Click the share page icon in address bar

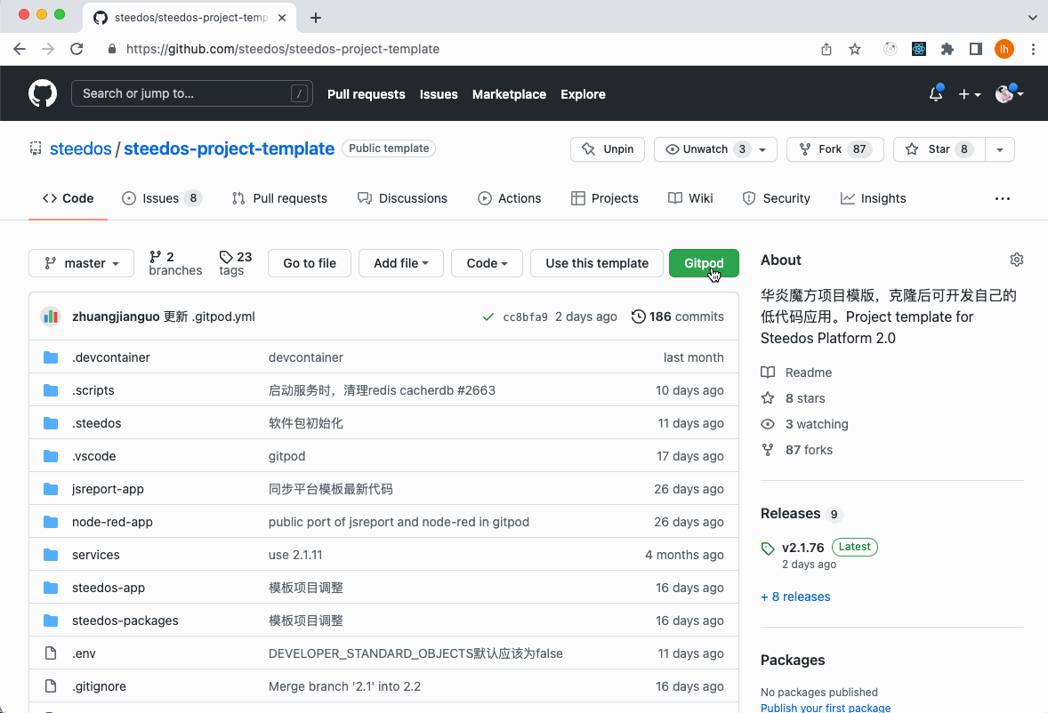pos(826,49)
